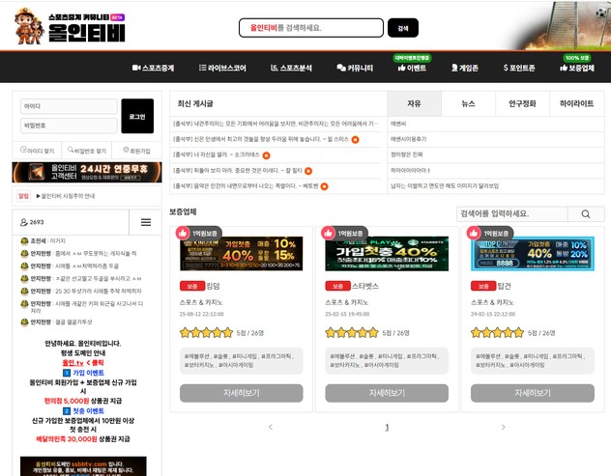Click the user count icon showing 2693
The height and width of the screenshot is (476, 611).
(x=24, y=222)
